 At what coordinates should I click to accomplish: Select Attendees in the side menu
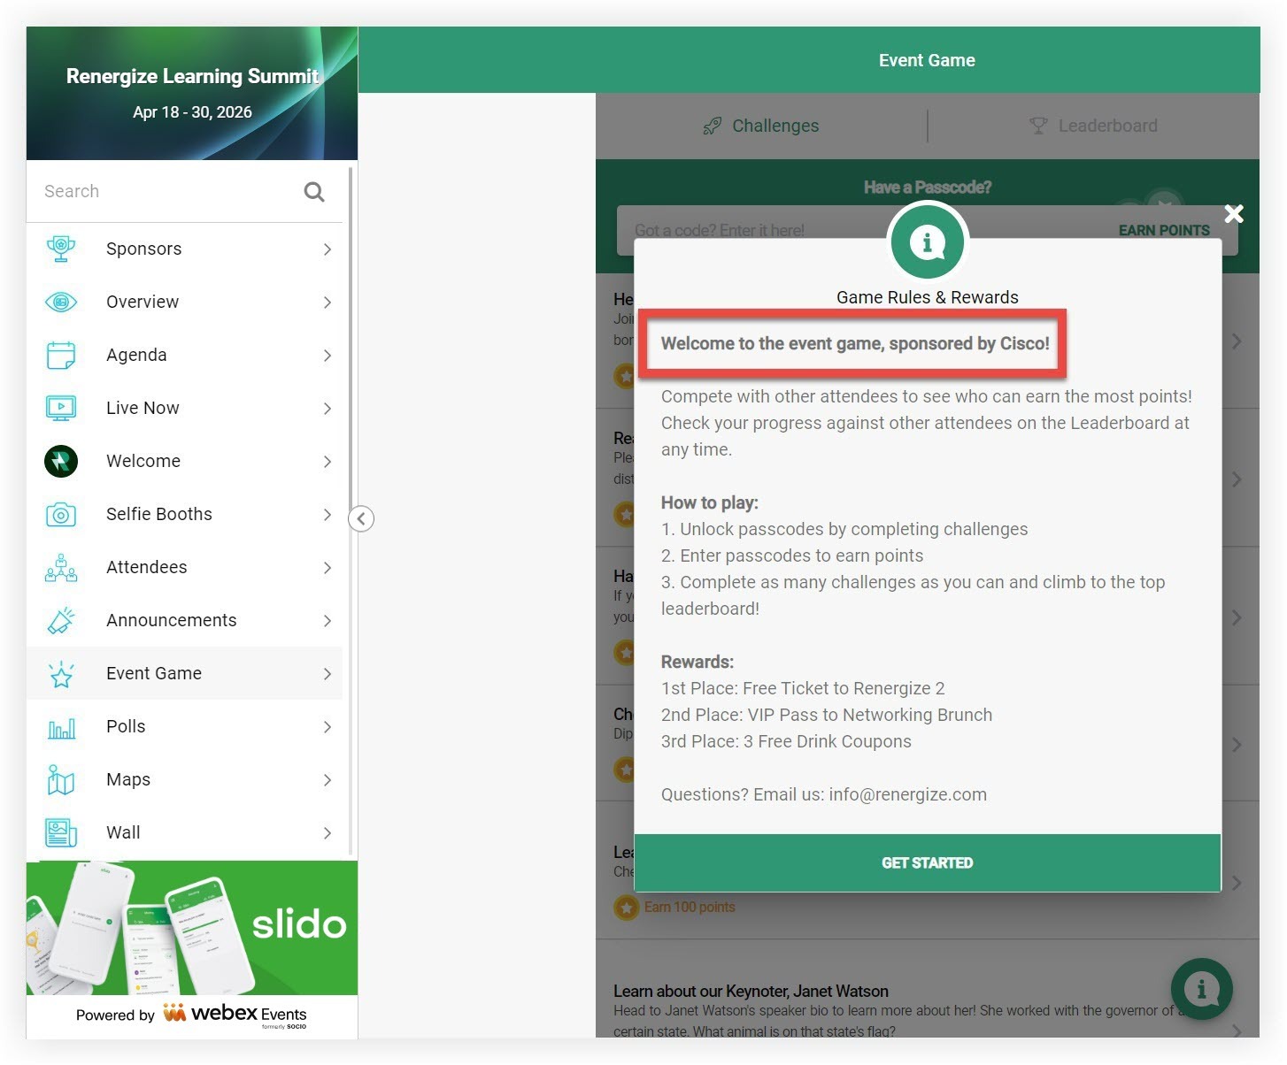[184, 567]
